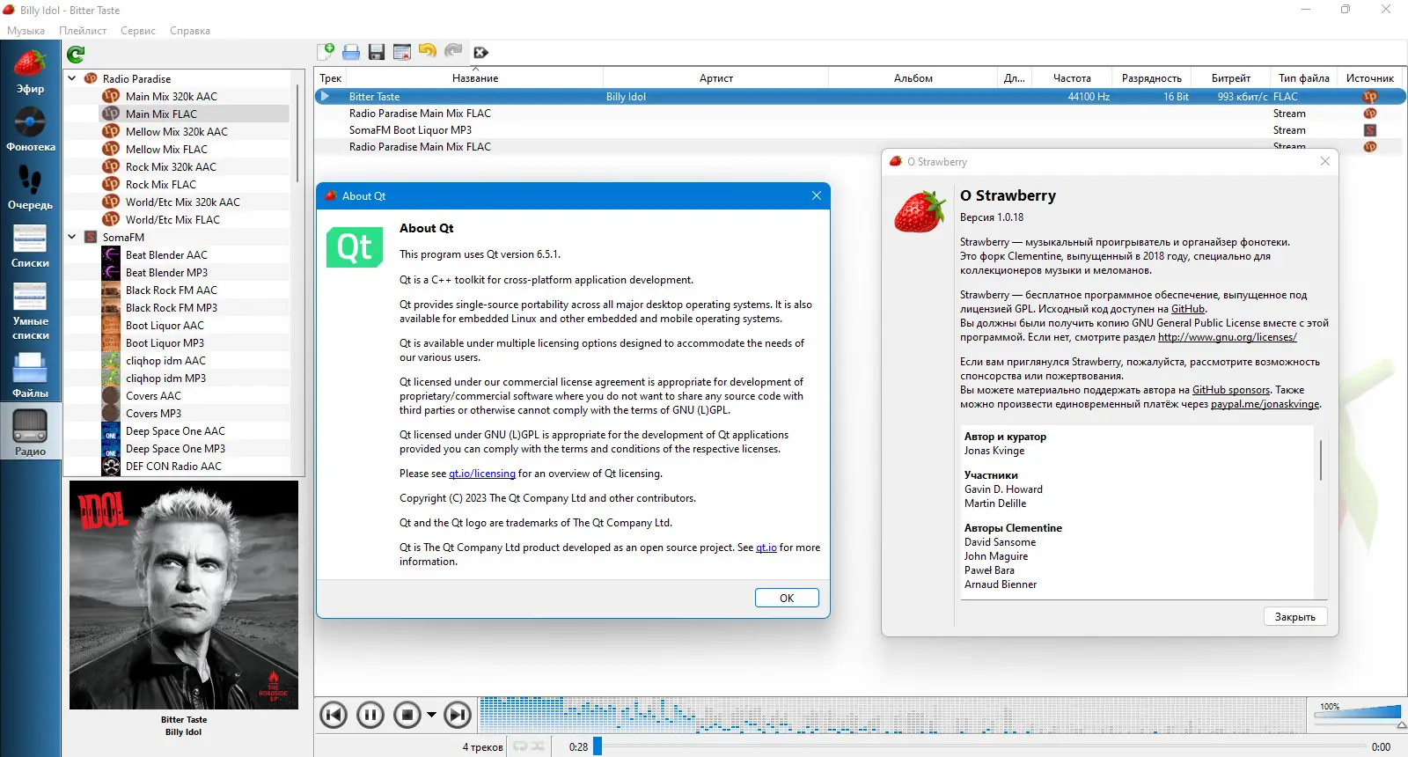Pause the playing track
The width and height of the screenshot is (1408, 757).
[x=370, y=715]
